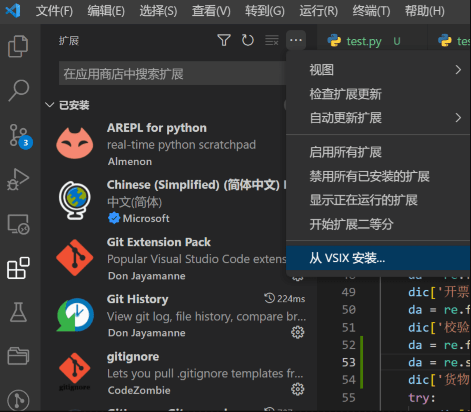Click the gitignore extension logo

[x=75, y=372]
